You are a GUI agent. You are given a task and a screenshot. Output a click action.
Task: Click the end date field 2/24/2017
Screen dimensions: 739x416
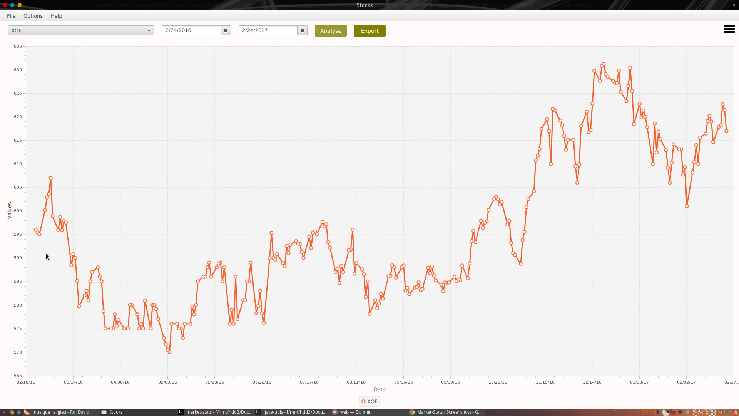[268, 30]
